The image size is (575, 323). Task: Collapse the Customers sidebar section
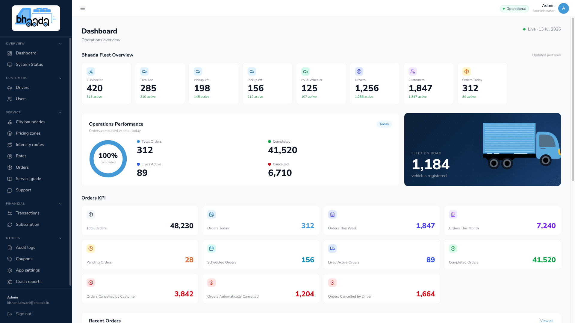60,78
